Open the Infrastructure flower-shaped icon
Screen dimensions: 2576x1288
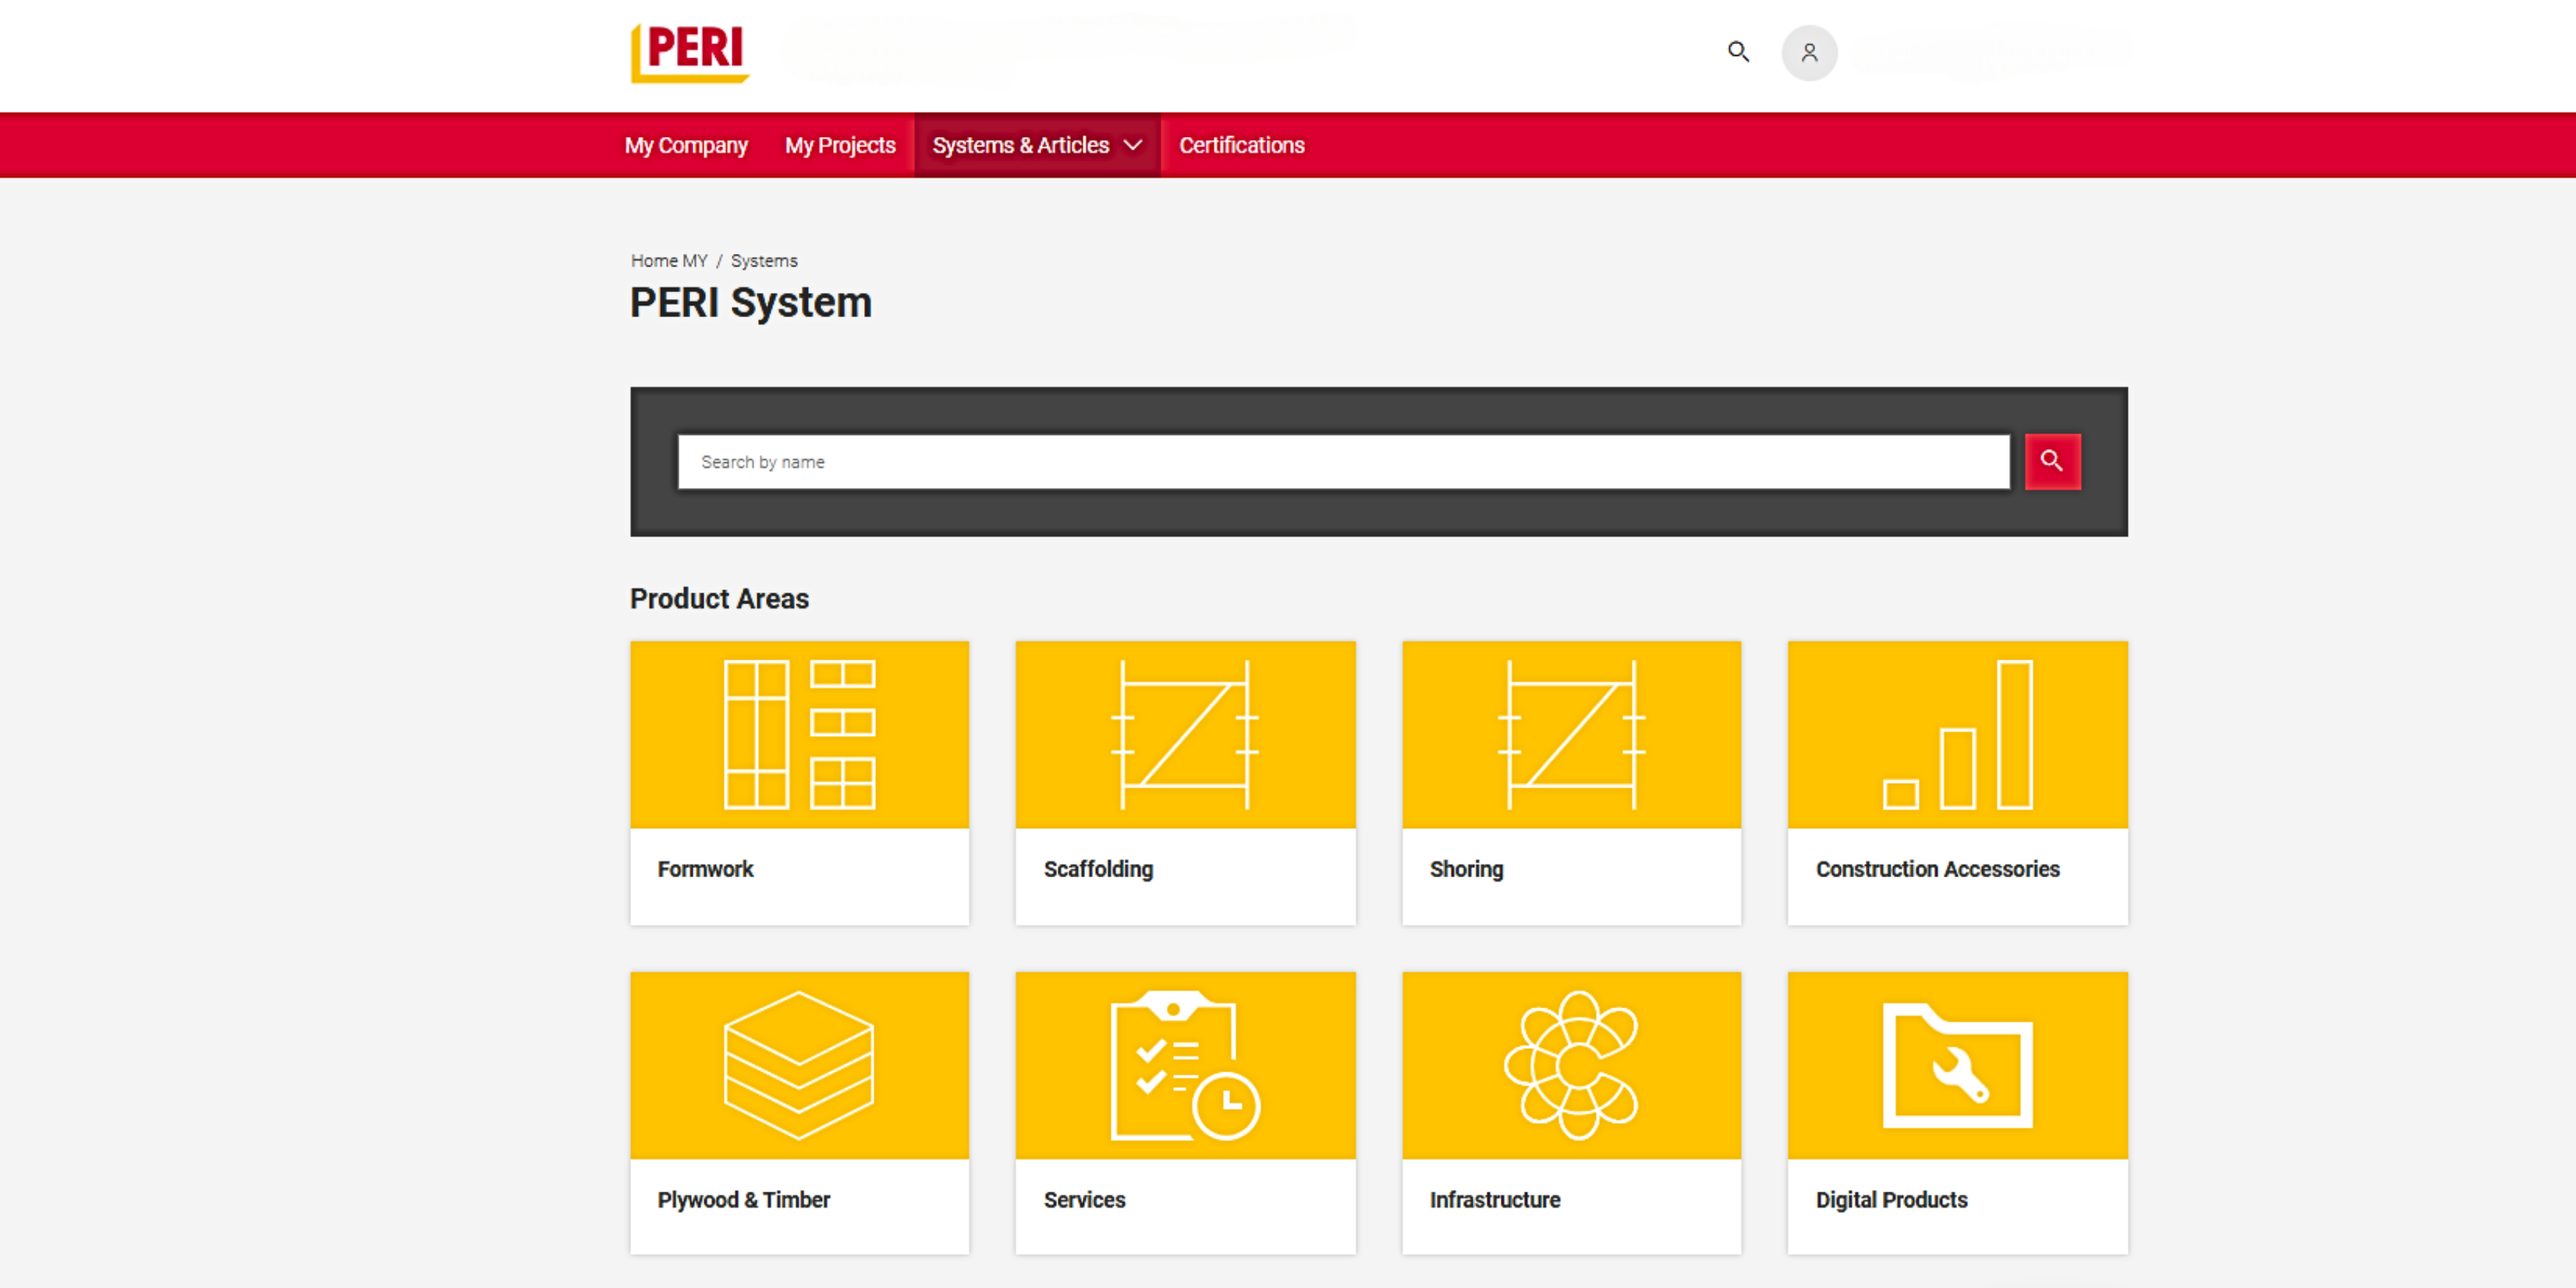pos(1571,1065)
